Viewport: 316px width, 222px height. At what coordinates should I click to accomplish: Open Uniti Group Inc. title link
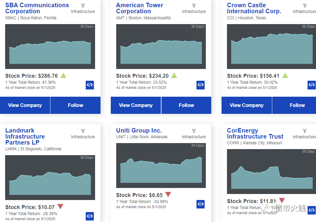tap(139, 130)
